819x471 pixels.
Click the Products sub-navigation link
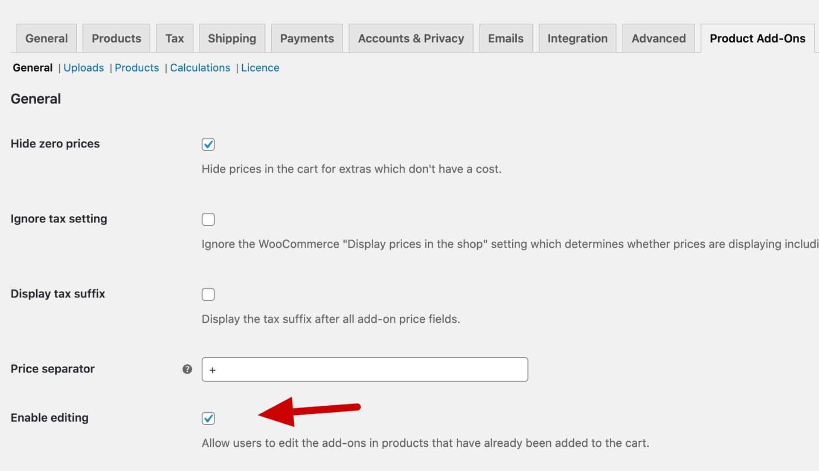coord(136,67)
